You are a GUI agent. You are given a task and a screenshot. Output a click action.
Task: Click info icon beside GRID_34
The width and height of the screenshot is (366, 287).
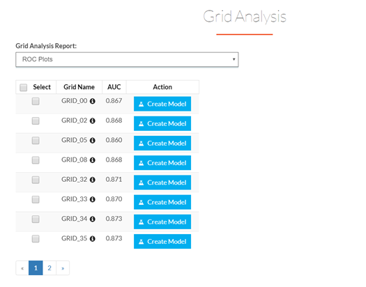(x=93, y=219)
